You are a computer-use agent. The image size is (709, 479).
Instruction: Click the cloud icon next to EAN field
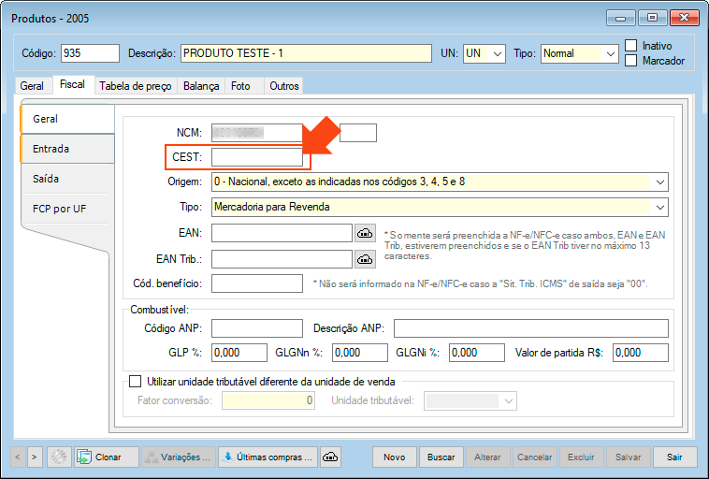[x=365, y=233]
